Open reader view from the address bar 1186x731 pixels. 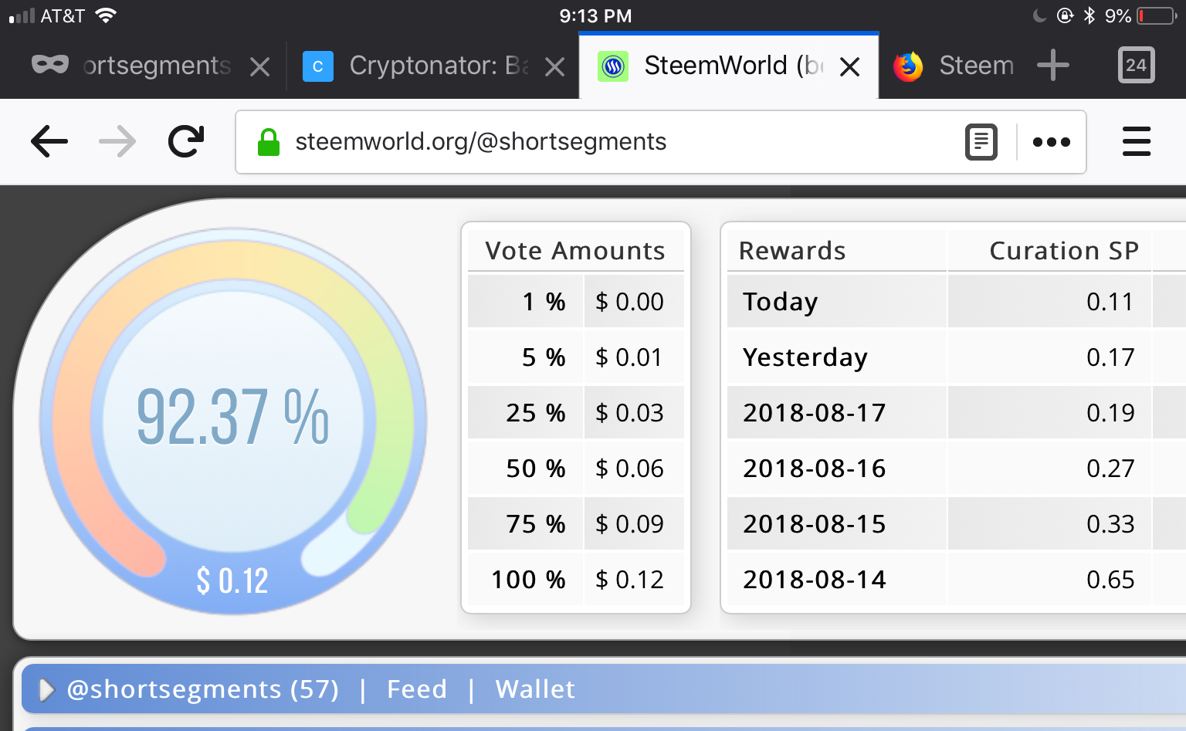pos(981,142)
